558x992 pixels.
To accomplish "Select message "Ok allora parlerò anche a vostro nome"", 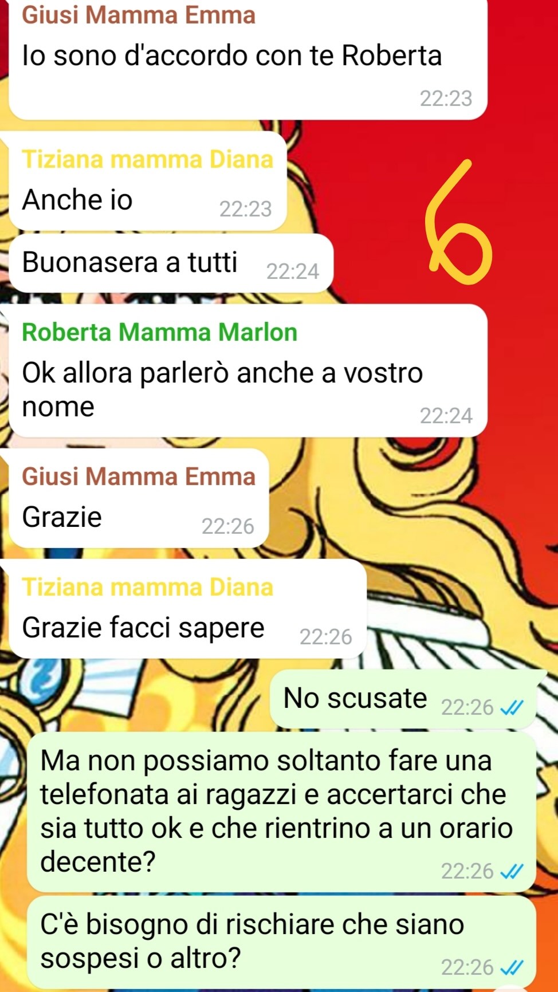I will click(248, 371).
